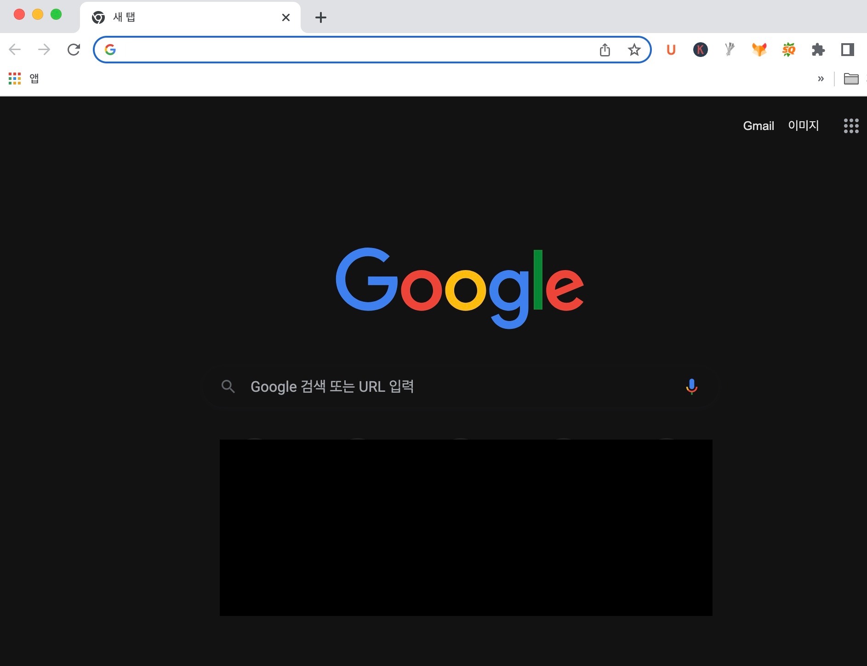Click the Google icon in the address bar
Screen dimensions: 867x666
tap(110, 50)
